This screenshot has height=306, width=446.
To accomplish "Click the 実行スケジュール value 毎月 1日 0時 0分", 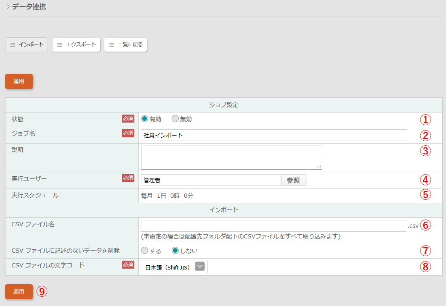I will tap(167, 196).
